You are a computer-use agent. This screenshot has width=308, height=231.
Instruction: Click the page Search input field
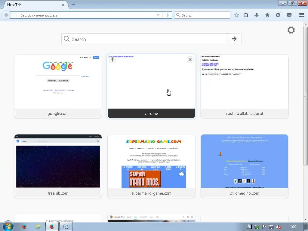tap(144, 39)
